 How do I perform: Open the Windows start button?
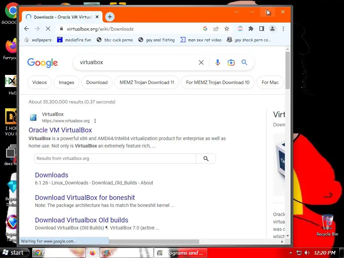coord(14,253)
